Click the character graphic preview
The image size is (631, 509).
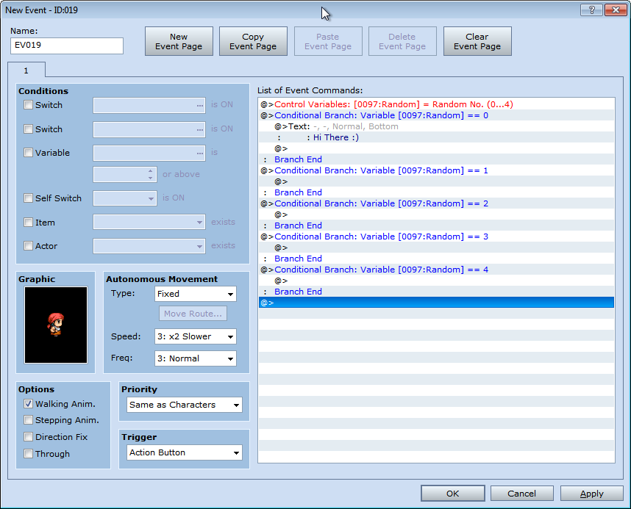(57, 323)
